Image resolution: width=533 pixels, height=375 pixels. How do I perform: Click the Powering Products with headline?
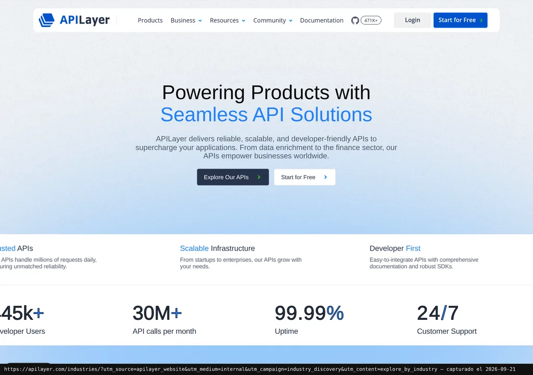coord(266,92)
